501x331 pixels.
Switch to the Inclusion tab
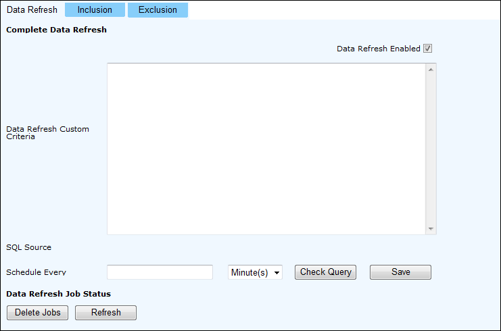click(95, 10)
